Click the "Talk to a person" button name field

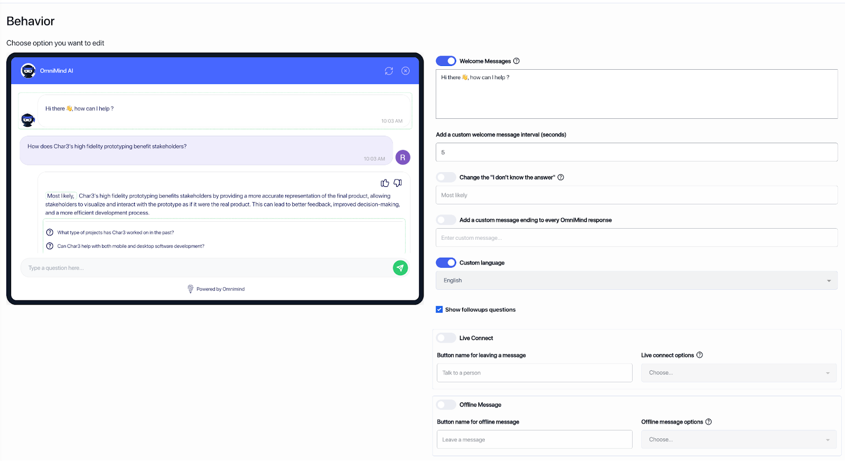534,373
